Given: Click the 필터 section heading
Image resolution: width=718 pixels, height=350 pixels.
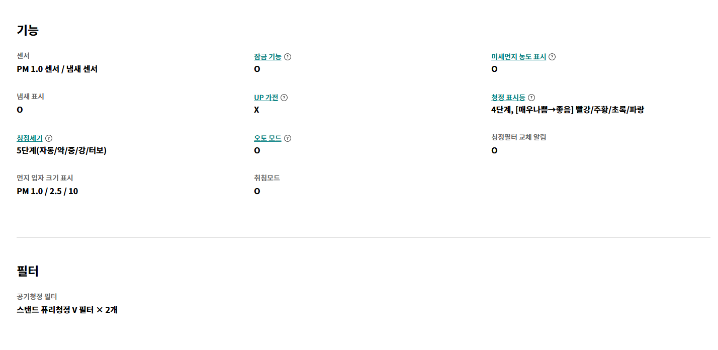Looking at the screenshot, I should (x=28, y=272).
